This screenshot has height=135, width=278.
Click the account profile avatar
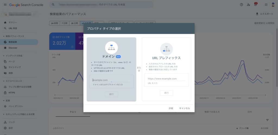pyautogui.click(x=273, y=5)
